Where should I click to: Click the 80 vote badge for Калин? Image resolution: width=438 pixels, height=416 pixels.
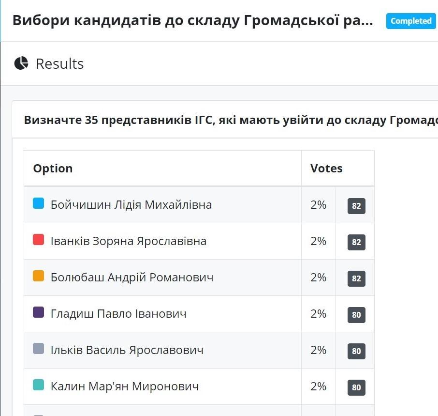pyautogui.click(x=356, y=387)
